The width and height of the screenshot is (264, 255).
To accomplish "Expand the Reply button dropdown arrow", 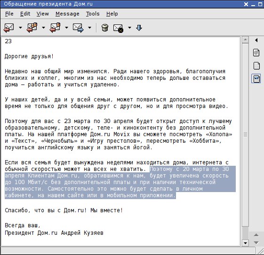I will [20, 28].
